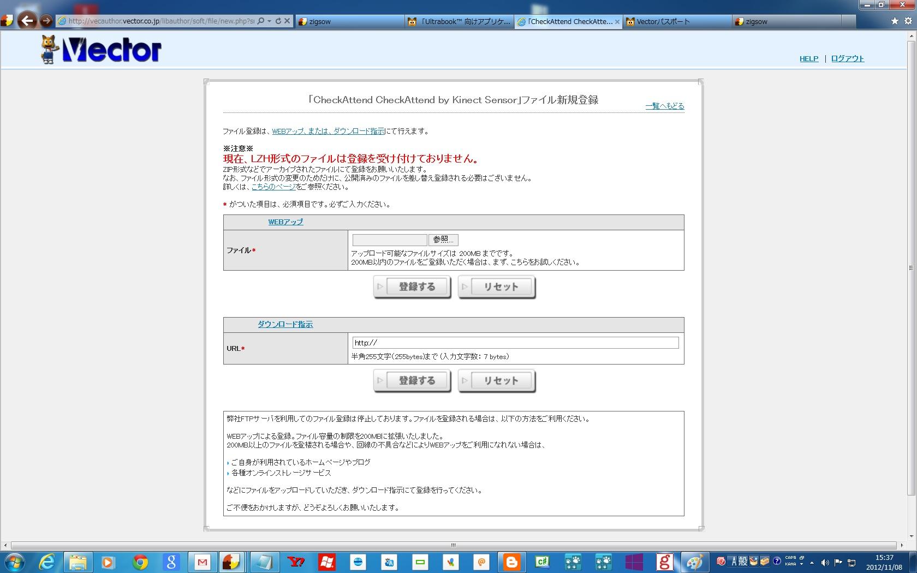Switch to the first zigsow tab
The width and height of the screenshot is (917, 573).
[349, 21]
